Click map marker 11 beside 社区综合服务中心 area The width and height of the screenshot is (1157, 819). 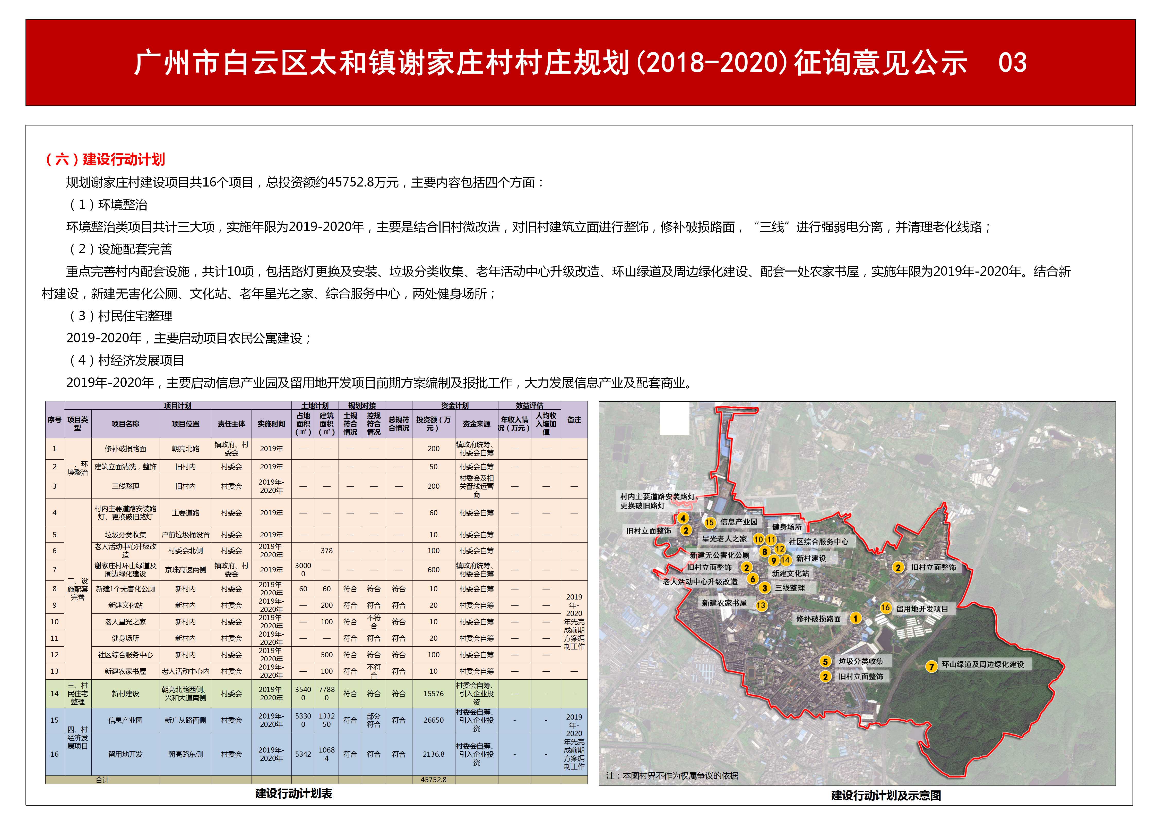coord(771,539)
